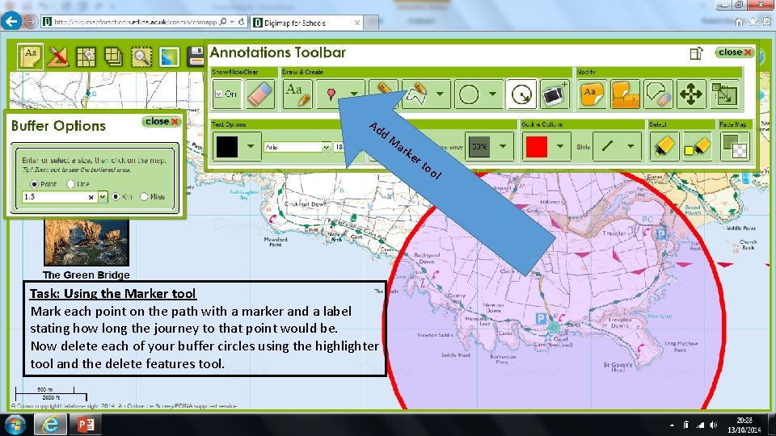Click the Green Bridge photo thumbnail
Viewport: 776px width, 436px height.
(86, 243)
